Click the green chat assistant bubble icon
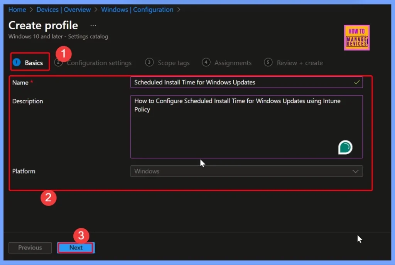395x265 pixels. (345, 147)
